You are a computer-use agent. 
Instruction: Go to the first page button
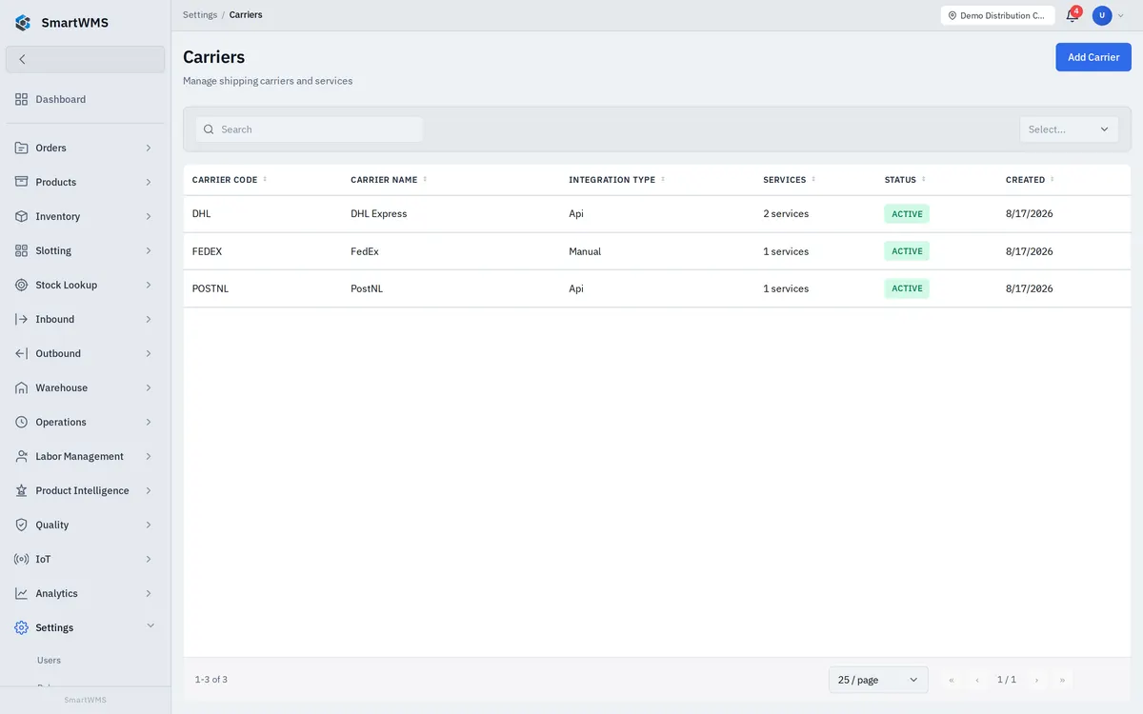pos(951,680)
